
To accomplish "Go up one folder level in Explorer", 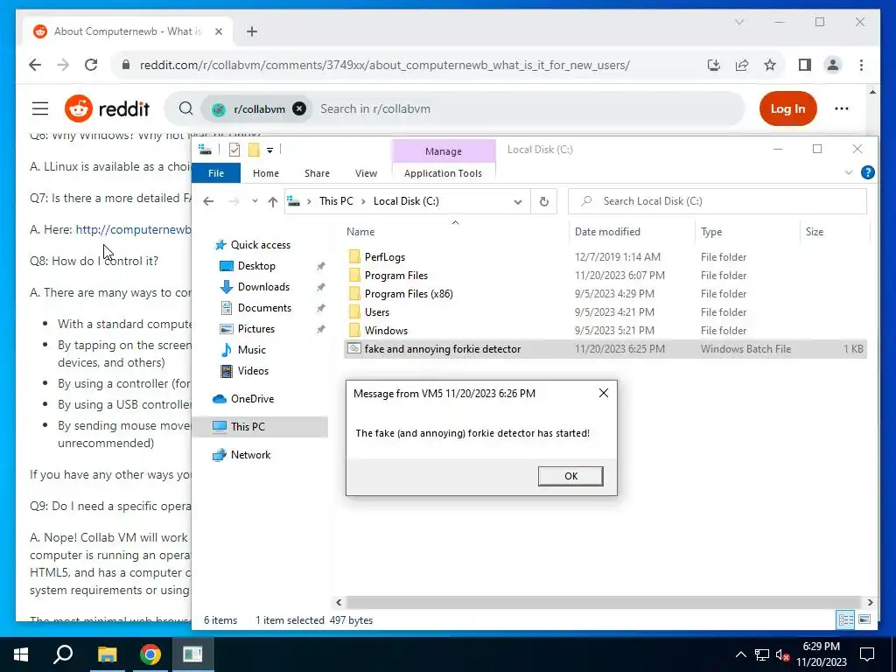I will (x=273, y=201).
